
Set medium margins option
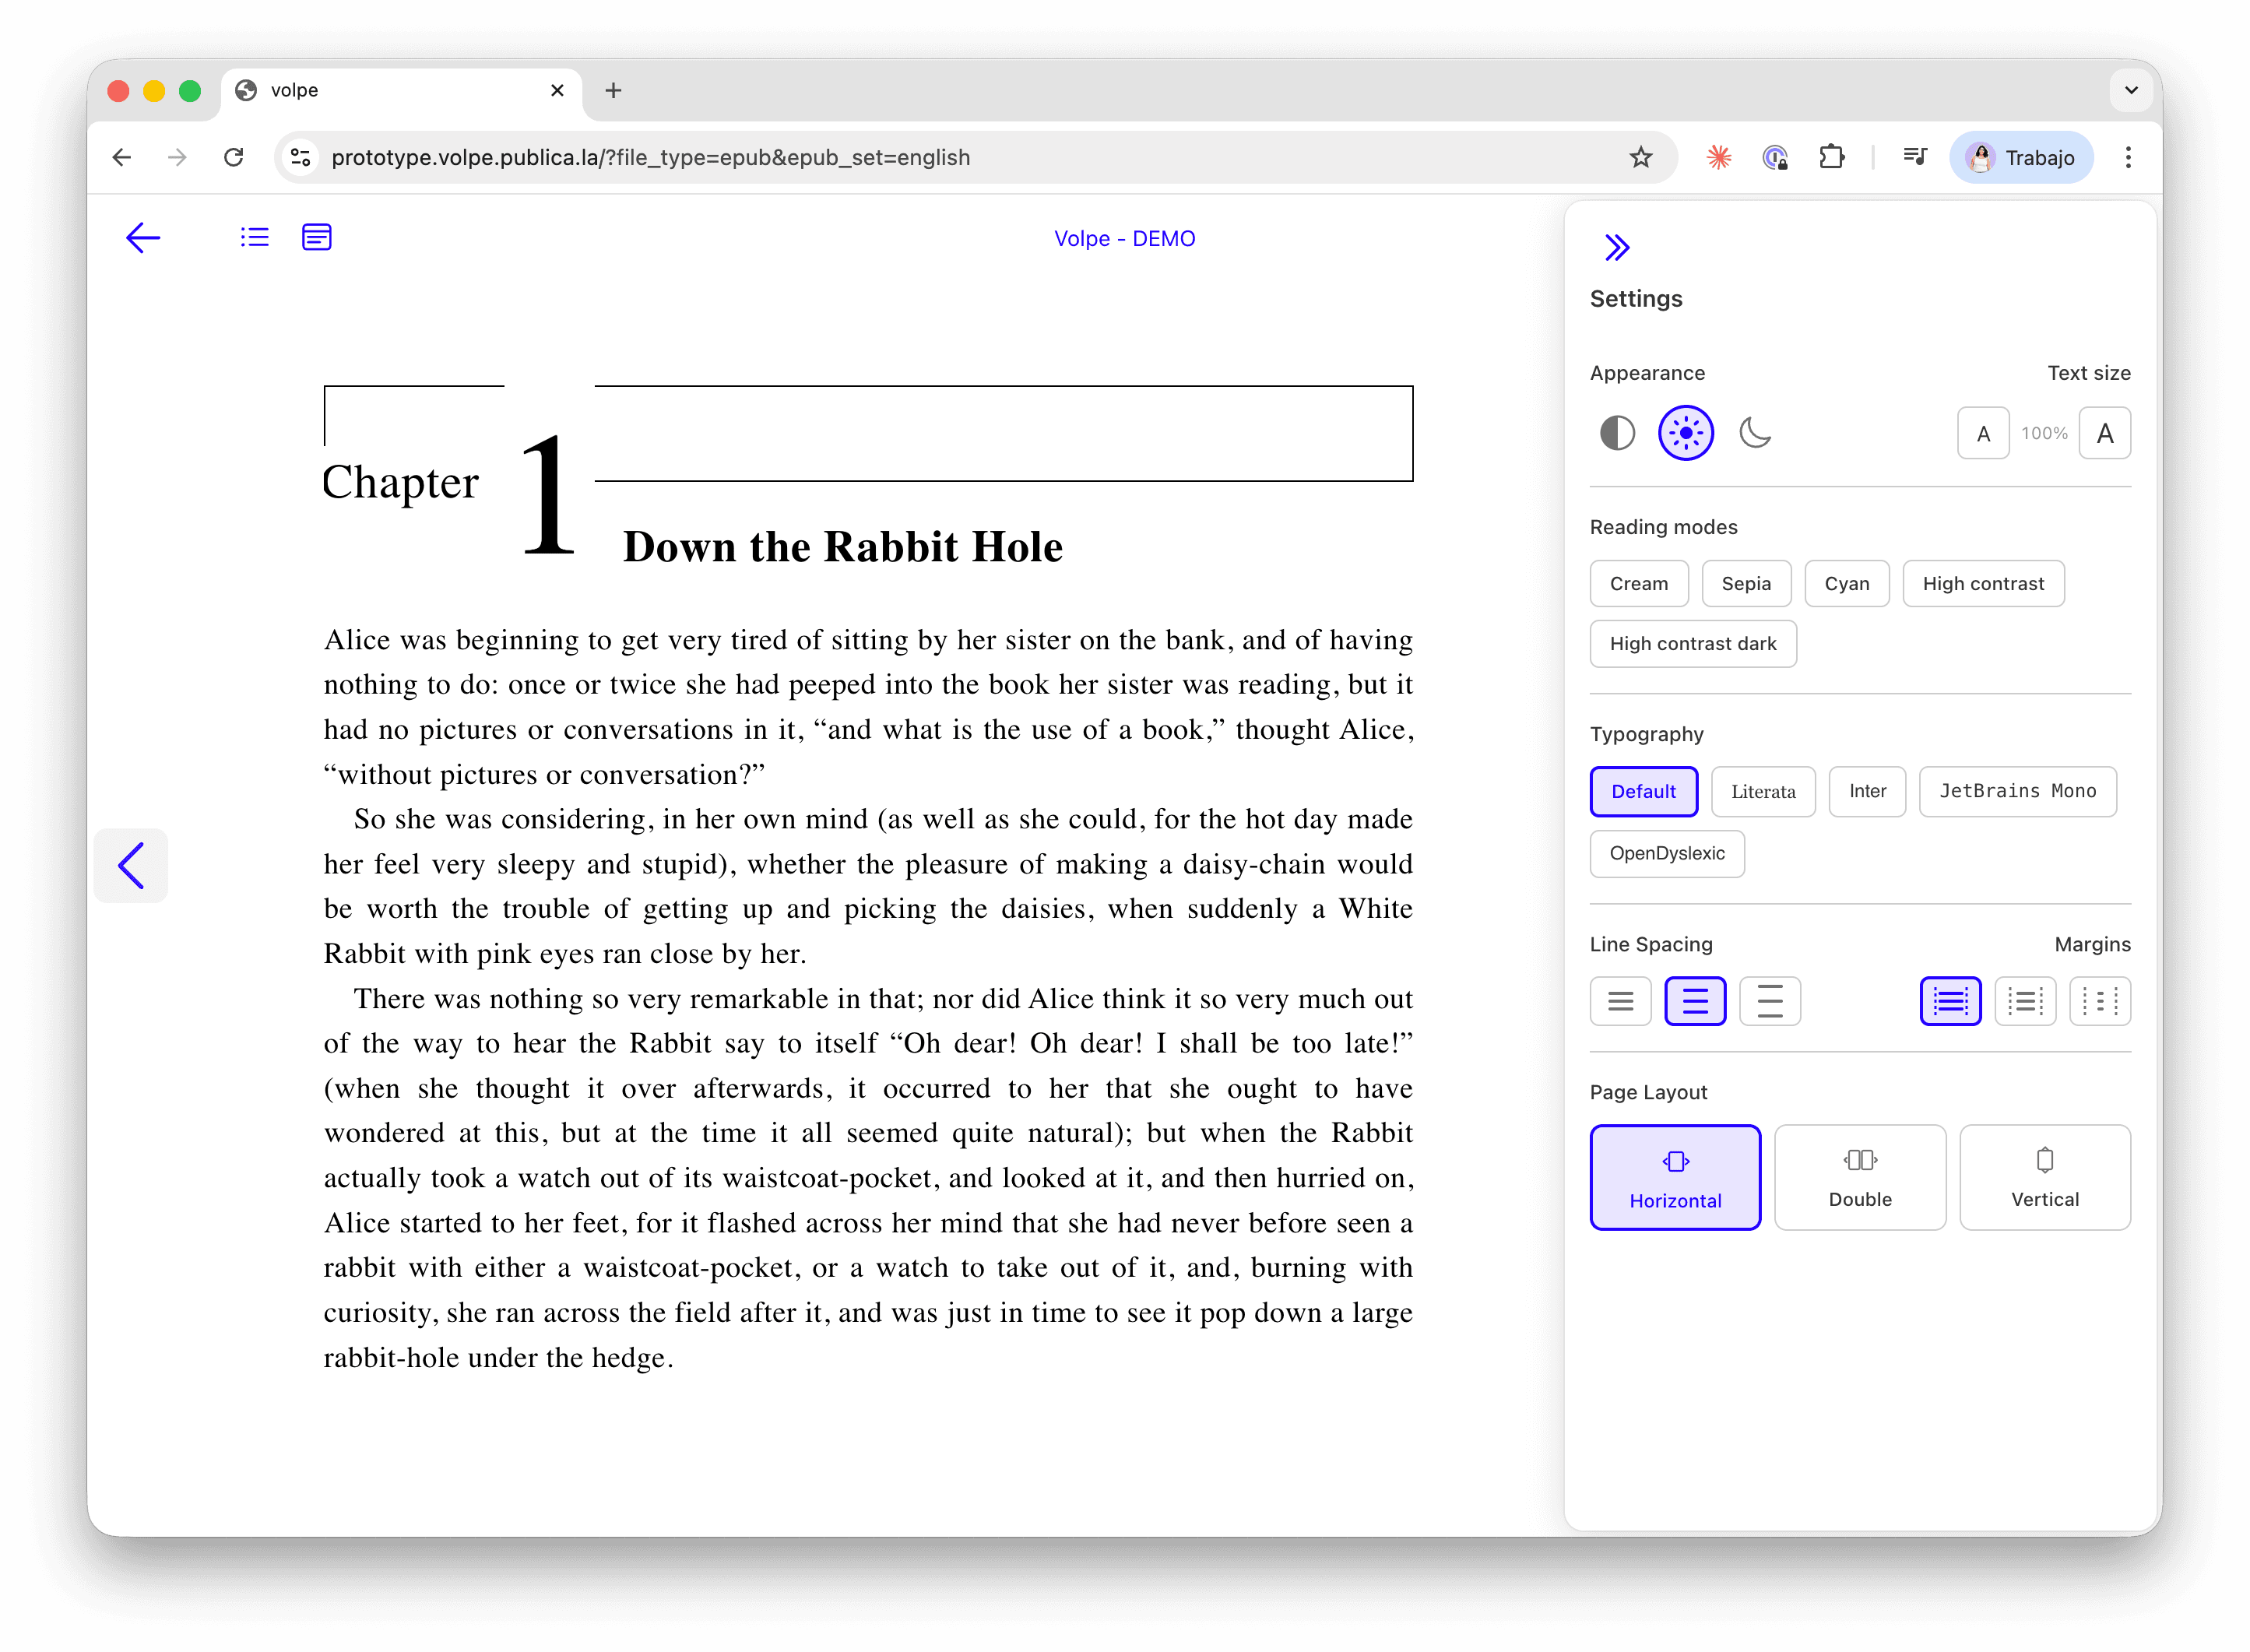point(2025,1000)
